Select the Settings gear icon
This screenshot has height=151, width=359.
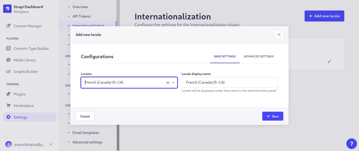coord(9,117)
